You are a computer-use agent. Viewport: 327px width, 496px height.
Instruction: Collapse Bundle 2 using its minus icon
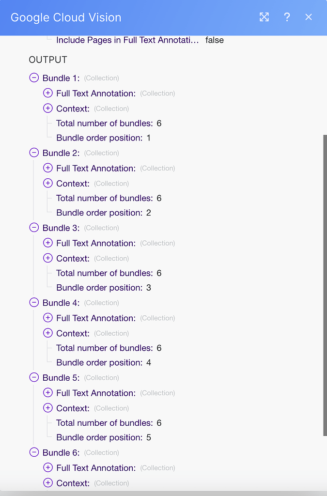coord(33,152)
